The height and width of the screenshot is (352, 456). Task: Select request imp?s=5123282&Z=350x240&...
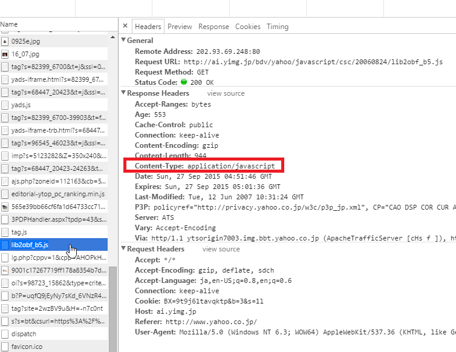pos(54,156)
